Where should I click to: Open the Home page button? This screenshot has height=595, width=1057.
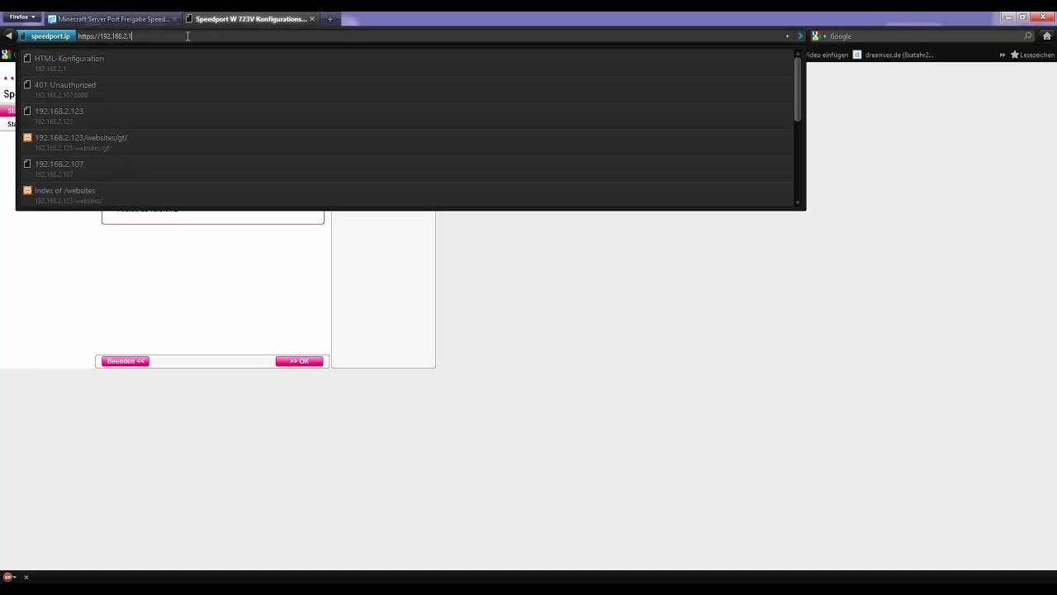[1047, 36]
